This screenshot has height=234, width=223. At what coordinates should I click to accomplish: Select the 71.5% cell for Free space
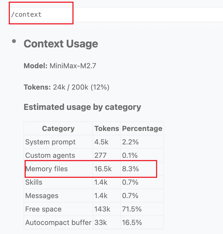point(132,209)
